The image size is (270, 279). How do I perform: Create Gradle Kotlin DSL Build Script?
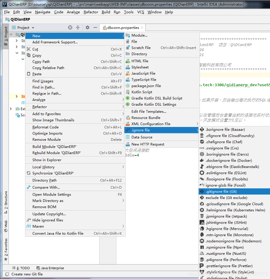pos(162,98)
